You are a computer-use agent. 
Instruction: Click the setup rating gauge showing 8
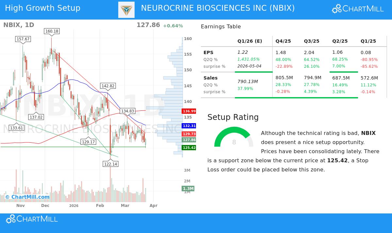pyautogui.click(x=234, y=137)
